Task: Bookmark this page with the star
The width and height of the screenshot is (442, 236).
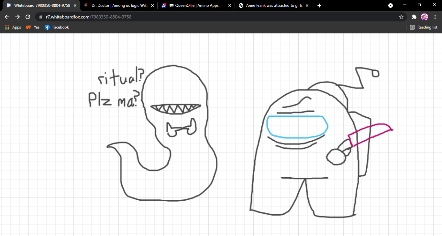Action: click(401, 17)
